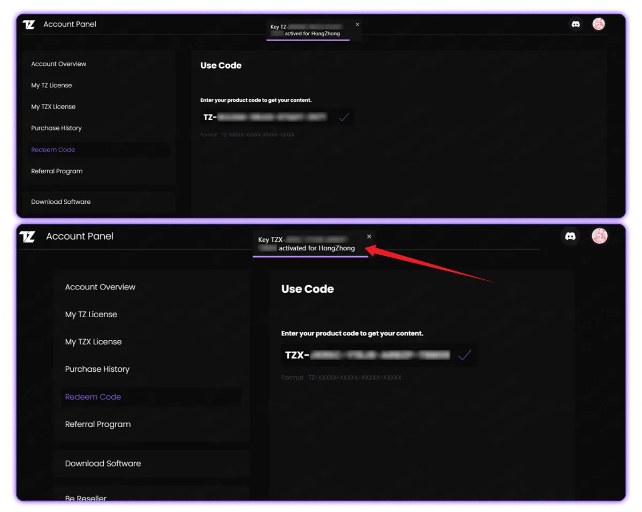Open Account Overview in the top panel sidebar
642x512 pixels.
(x=59, y=64)
